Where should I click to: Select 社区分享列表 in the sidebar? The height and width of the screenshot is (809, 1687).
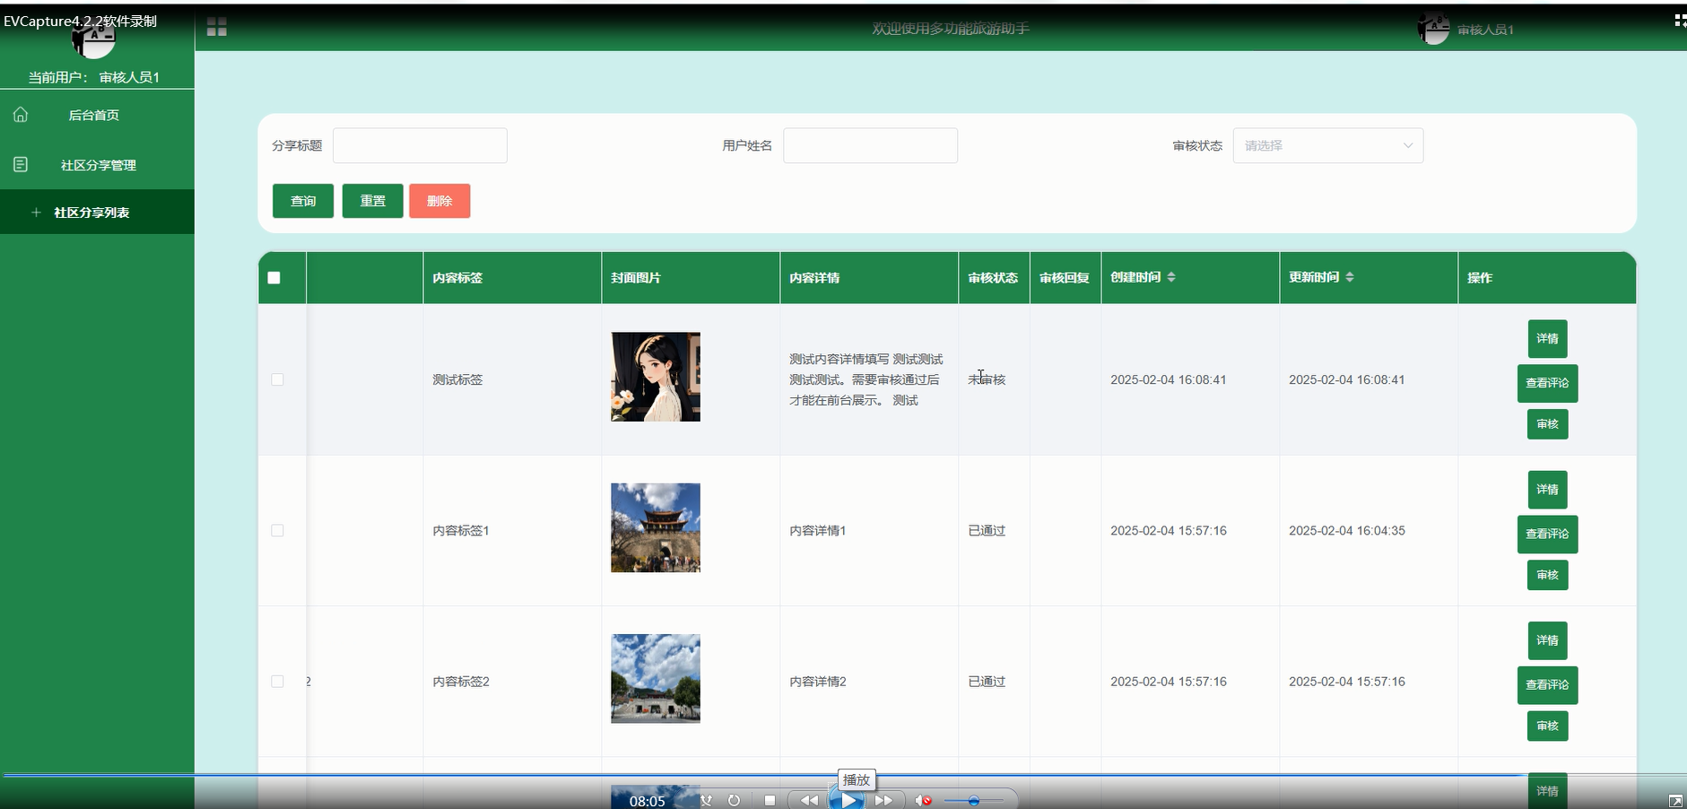97,213
